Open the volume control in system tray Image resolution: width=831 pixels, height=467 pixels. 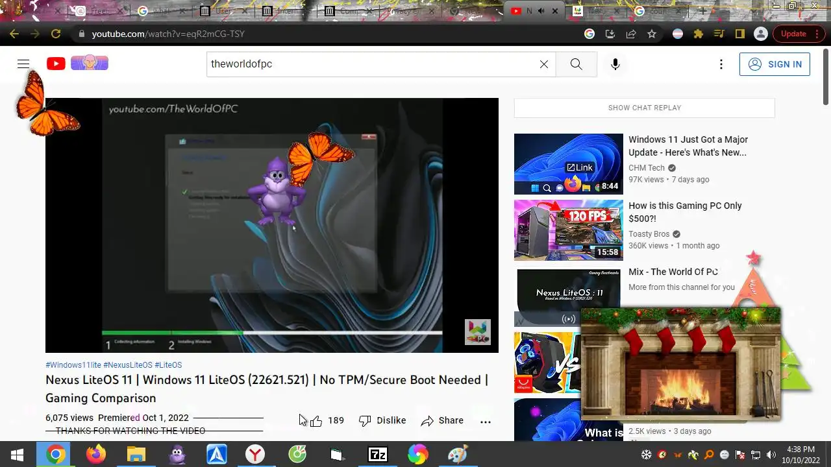[x=771, y=455]
